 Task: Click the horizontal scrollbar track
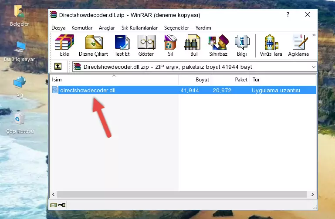(182, 194)
